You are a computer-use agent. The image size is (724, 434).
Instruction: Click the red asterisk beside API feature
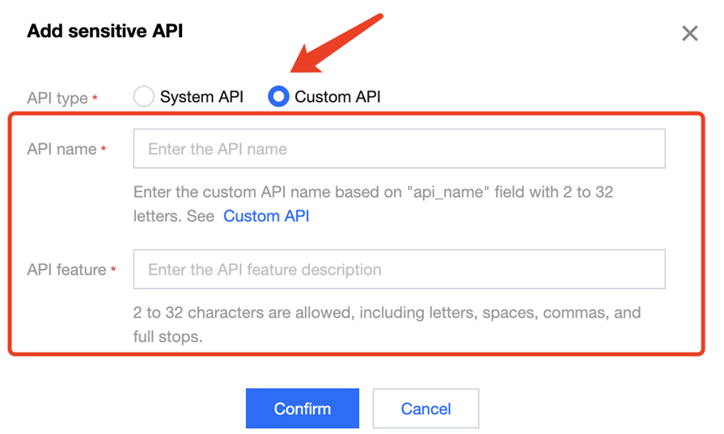click(x=113, y=270)
